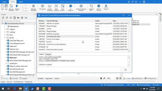Viewport: 162px width, 91px height.
Task: Click Expand All icon in Project panel
Action: tap(3, 18)
